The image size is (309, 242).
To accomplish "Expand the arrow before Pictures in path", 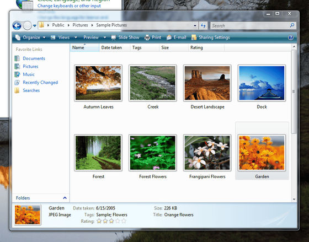I will [x=68, y=25].
